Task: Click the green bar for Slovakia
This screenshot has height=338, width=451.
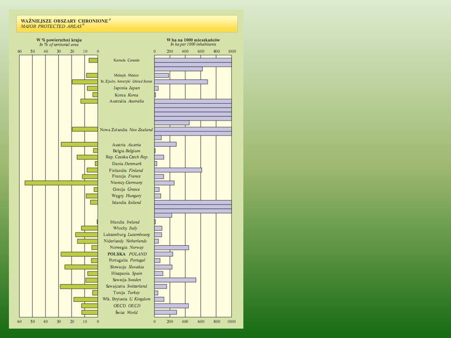Action: pos(81,267)
